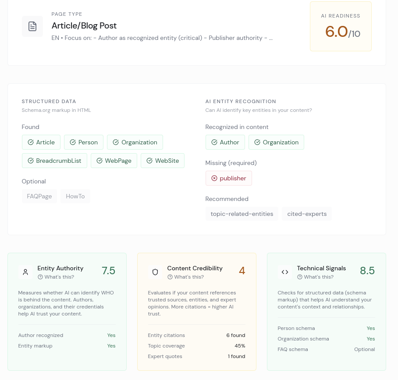This screenshot has width=398, height=380.
Task: Select the BreadcrumbList schema chip
Action: click(54, 161)
